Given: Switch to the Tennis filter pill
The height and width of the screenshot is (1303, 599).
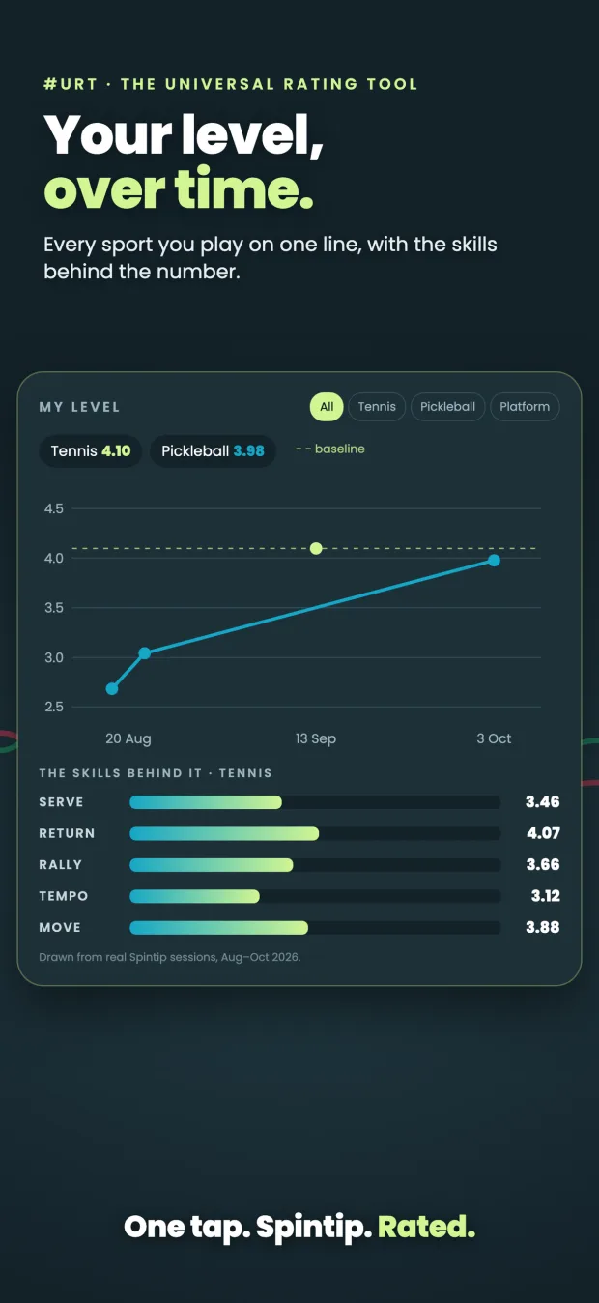Looking at the screenshot, I should pos(377,407).
